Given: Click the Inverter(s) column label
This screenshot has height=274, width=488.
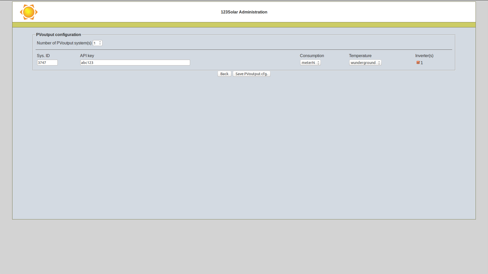Looking at the screenshot, I should [x=424, y=56].
